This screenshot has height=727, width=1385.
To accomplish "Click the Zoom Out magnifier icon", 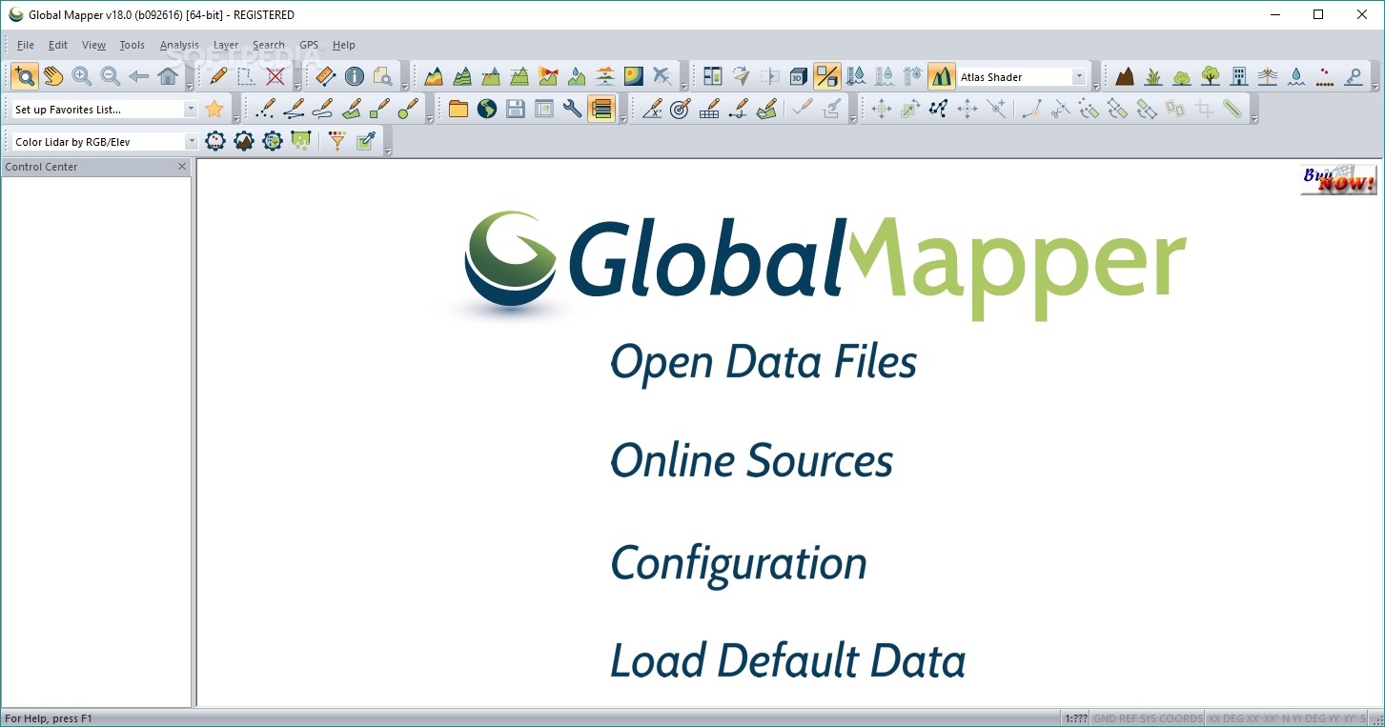I will 111,76.
